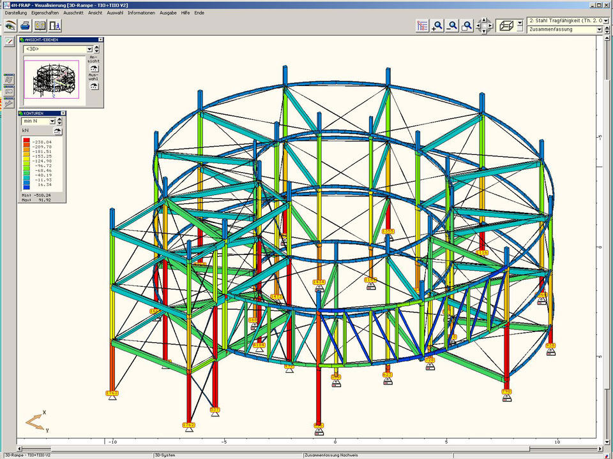The width and height of the screenshot is (613, 459).
Task: Open the Darstellung menu
Action: 16,13
